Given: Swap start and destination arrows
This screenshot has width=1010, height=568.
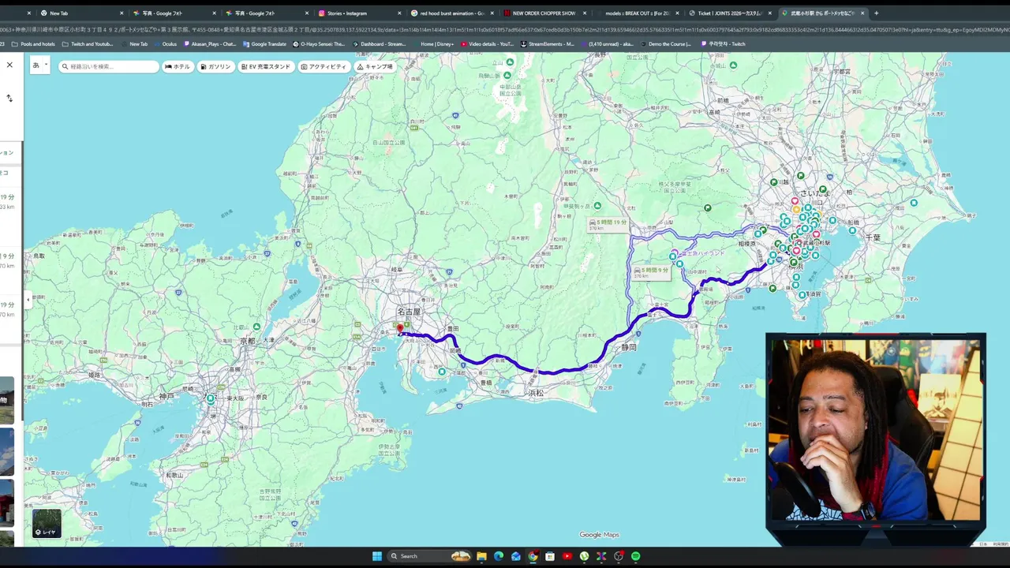Looking at the screenshot, I should 9,99.
